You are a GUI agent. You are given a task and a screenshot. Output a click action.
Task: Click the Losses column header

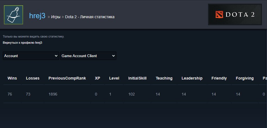[33, 78]
